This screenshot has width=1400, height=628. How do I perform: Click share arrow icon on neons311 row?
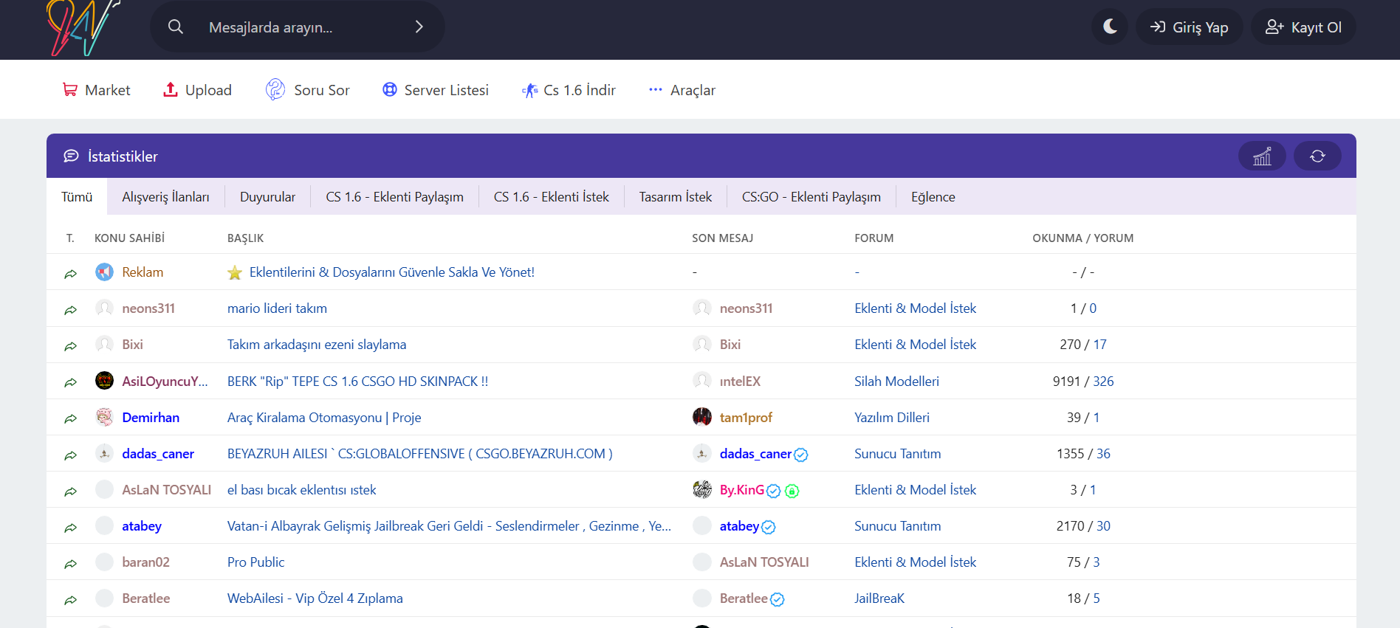[71, 310]
